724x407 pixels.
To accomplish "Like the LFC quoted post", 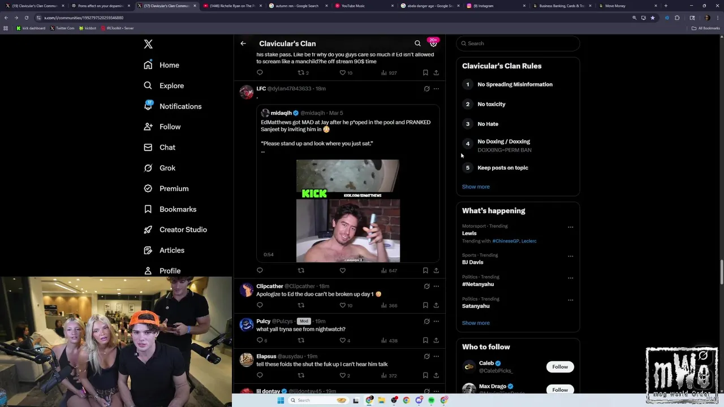I will click(342, 270).
